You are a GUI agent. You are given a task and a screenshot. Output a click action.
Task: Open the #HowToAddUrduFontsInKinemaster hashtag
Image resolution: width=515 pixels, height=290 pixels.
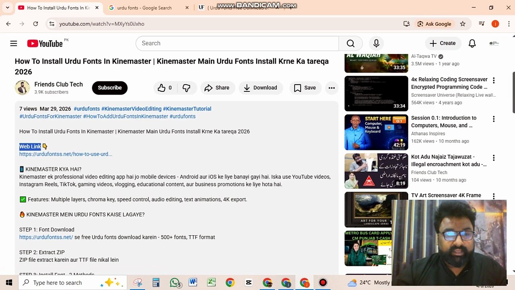pos(126,116)
